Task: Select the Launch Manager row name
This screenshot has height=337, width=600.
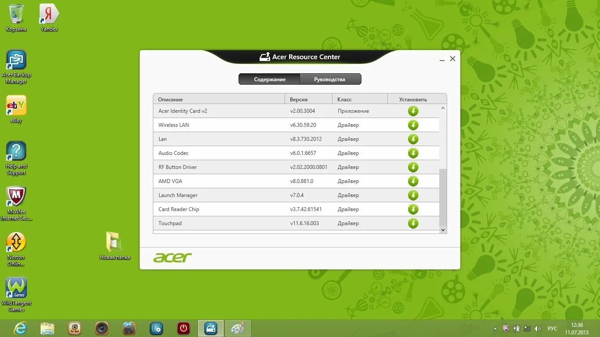Action: [178, 195]
